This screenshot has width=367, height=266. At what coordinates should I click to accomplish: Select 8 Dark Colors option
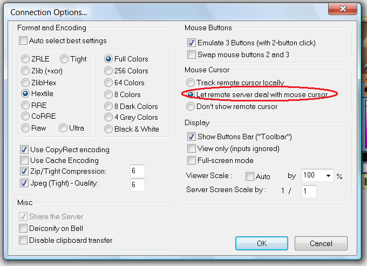108,106
